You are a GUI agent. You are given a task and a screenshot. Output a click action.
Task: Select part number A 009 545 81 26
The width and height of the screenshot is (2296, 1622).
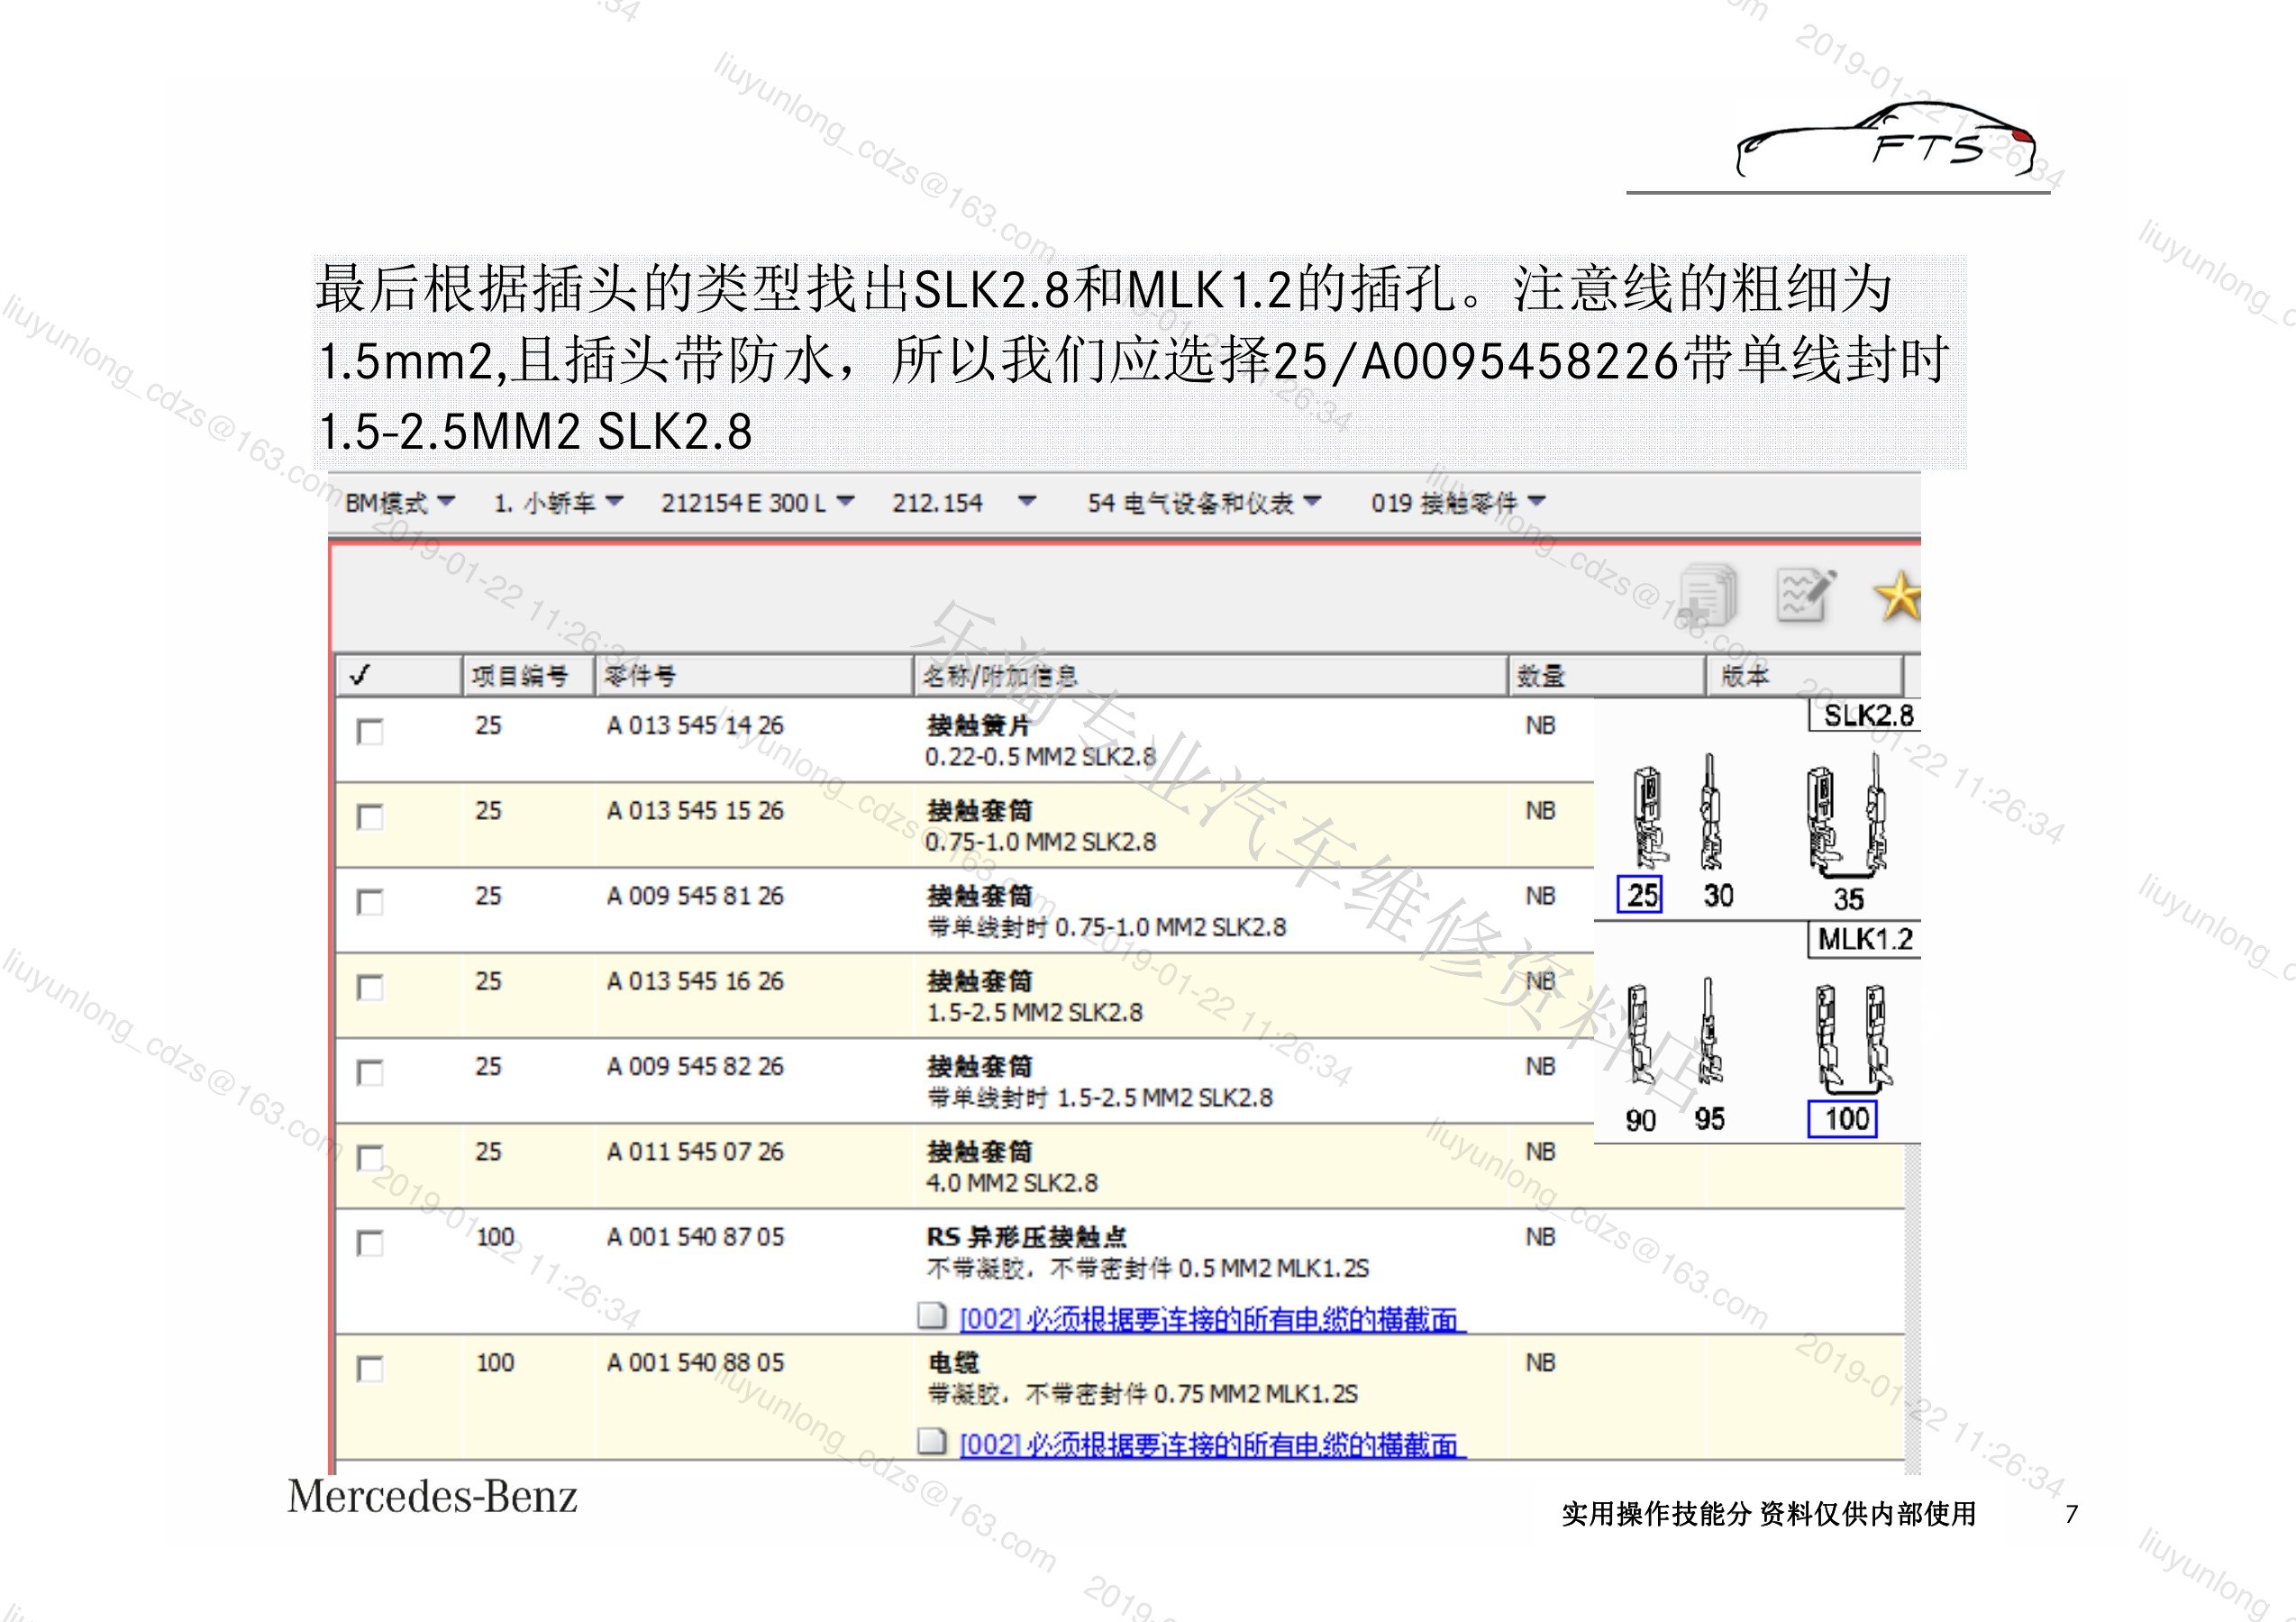pyautogui.click(x=695, y=896)
